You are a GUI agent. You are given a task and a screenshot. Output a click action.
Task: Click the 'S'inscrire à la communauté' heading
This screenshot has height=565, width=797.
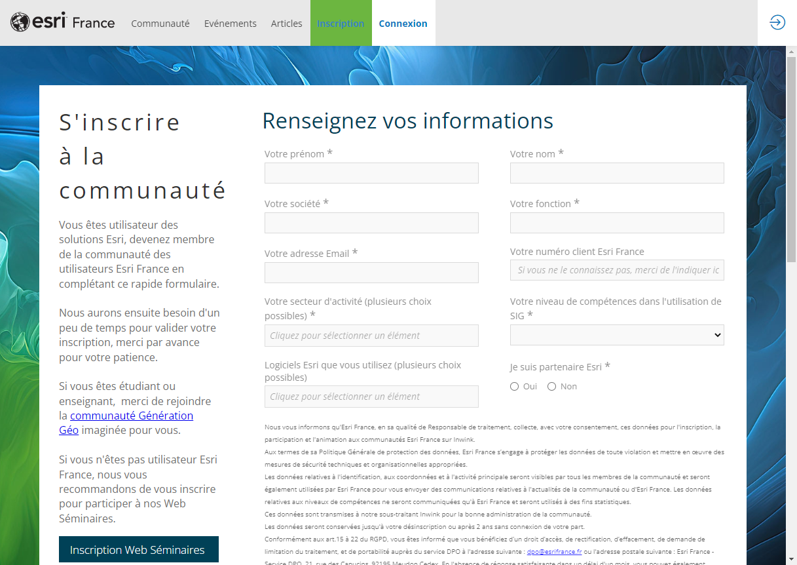pyautogui.click(x=142, y=156)
